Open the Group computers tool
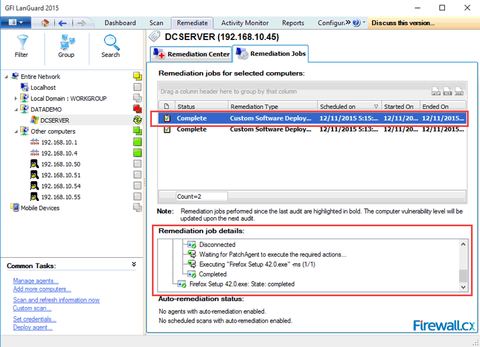This screenshot has width=480, height=347. 67,46
